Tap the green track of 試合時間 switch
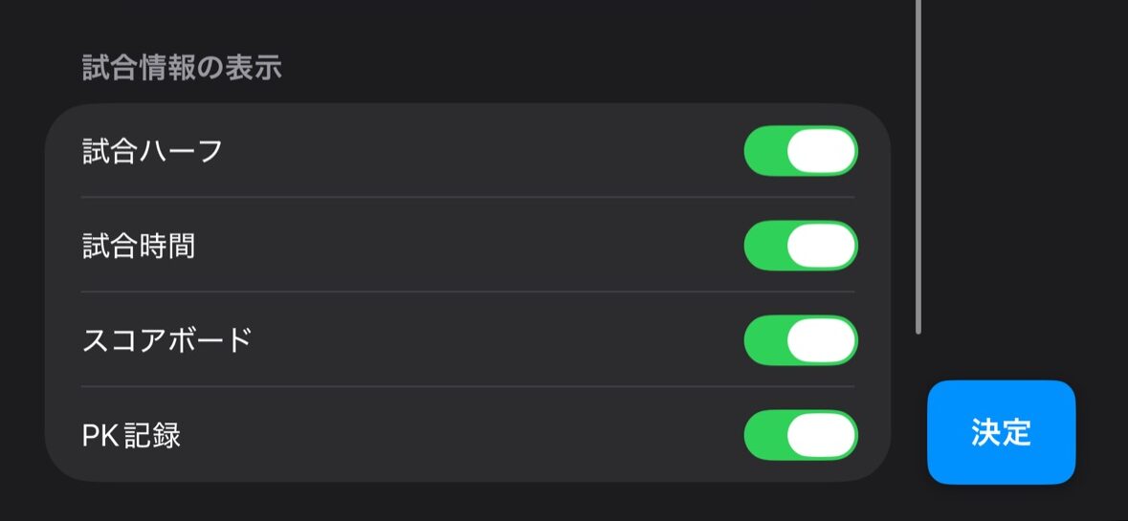 point(764,246)
